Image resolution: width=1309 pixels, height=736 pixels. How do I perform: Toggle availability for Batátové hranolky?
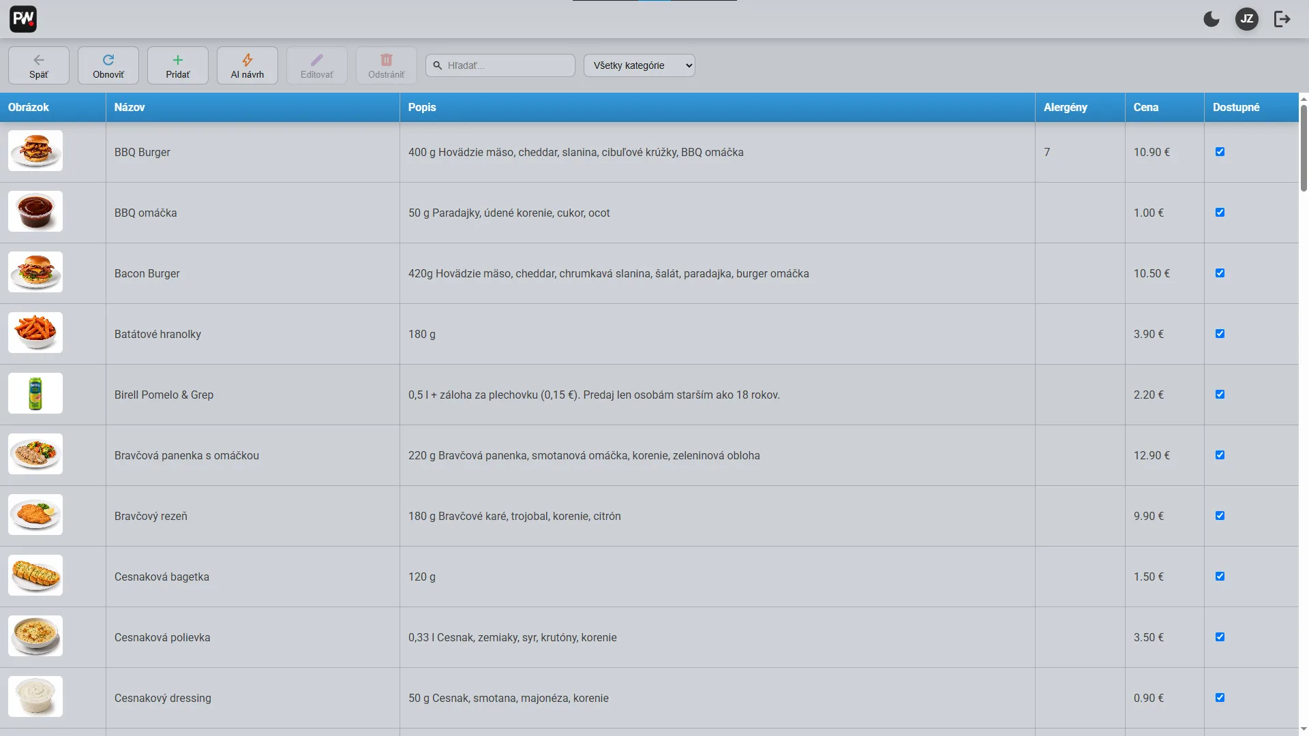pos(1220,334)
